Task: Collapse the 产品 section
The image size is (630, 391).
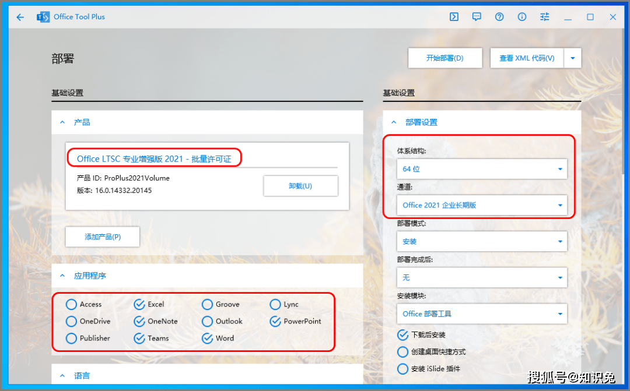Action: tap(62, 122)
